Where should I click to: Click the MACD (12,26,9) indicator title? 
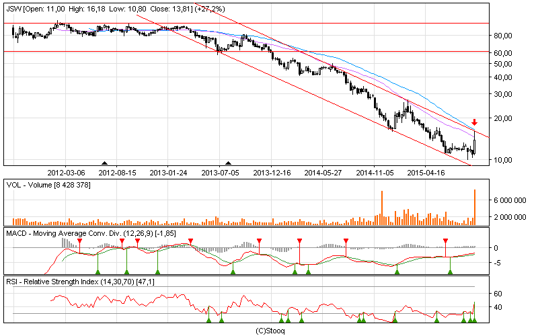(91, 233)
